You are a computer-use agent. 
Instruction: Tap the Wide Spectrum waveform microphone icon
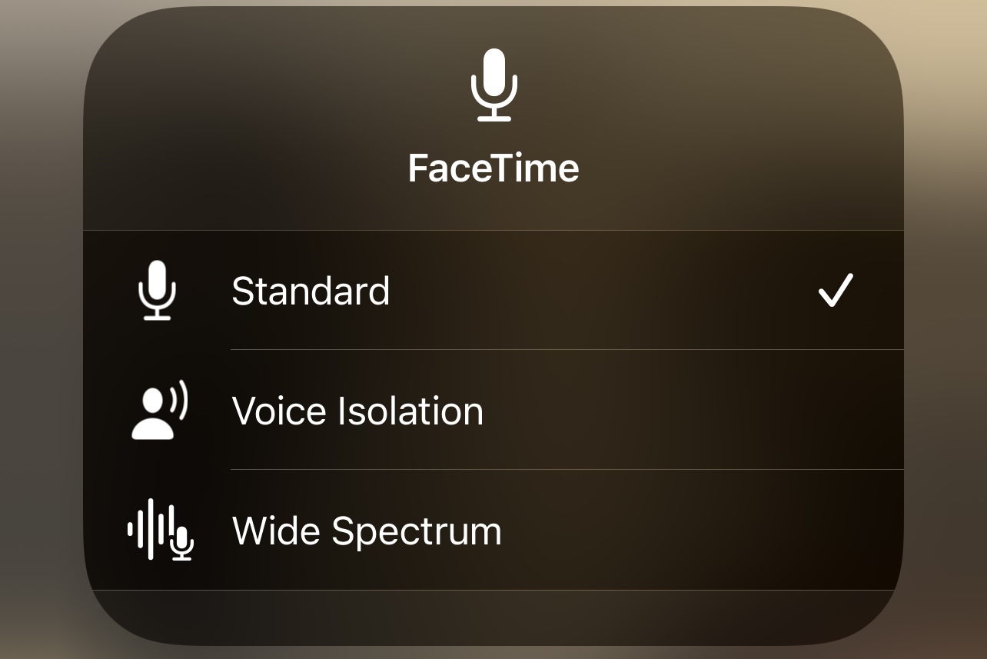pos(160,530)
